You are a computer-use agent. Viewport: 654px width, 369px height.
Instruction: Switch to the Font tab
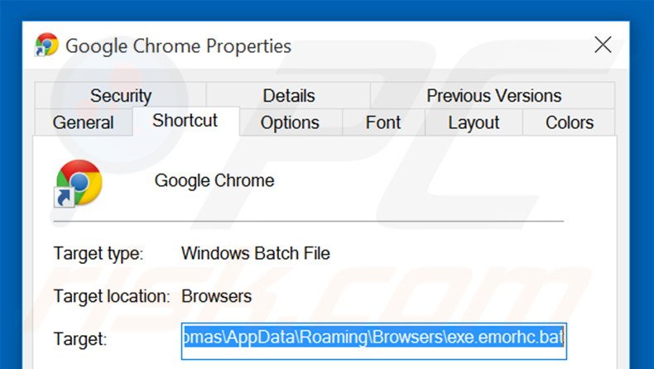pos(383,123)
